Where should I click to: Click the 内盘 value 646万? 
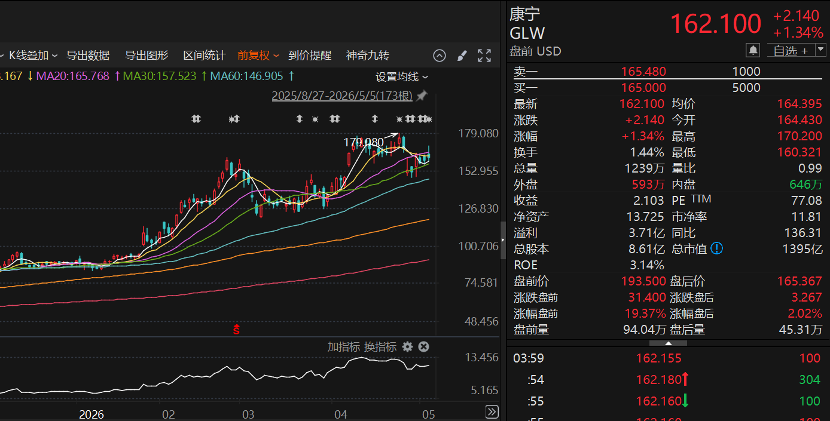pos(805,185)
